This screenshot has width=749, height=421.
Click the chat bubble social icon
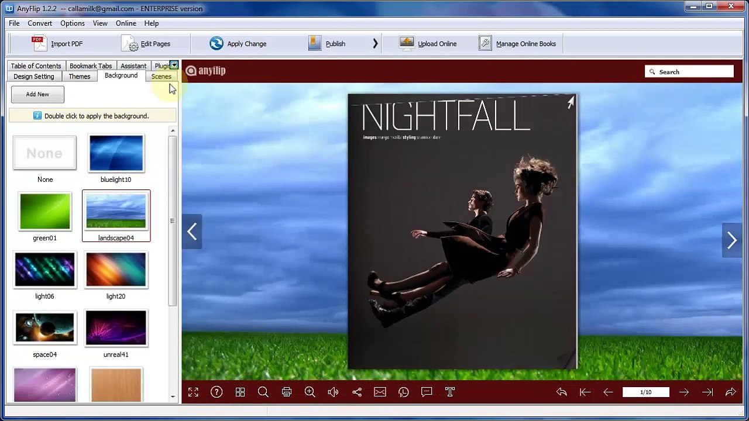[404, 392]
